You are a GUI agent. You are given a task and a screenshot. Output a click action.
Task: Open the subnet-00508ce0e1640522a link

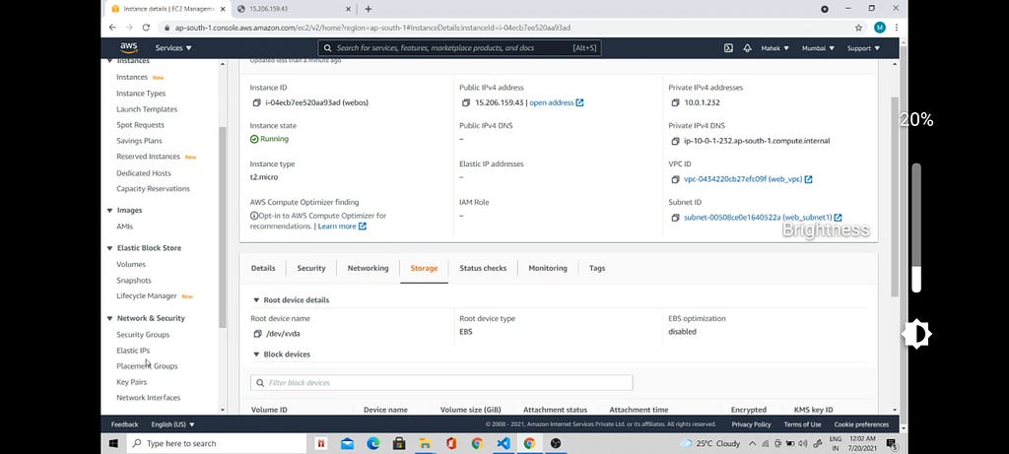coord(758,218)
